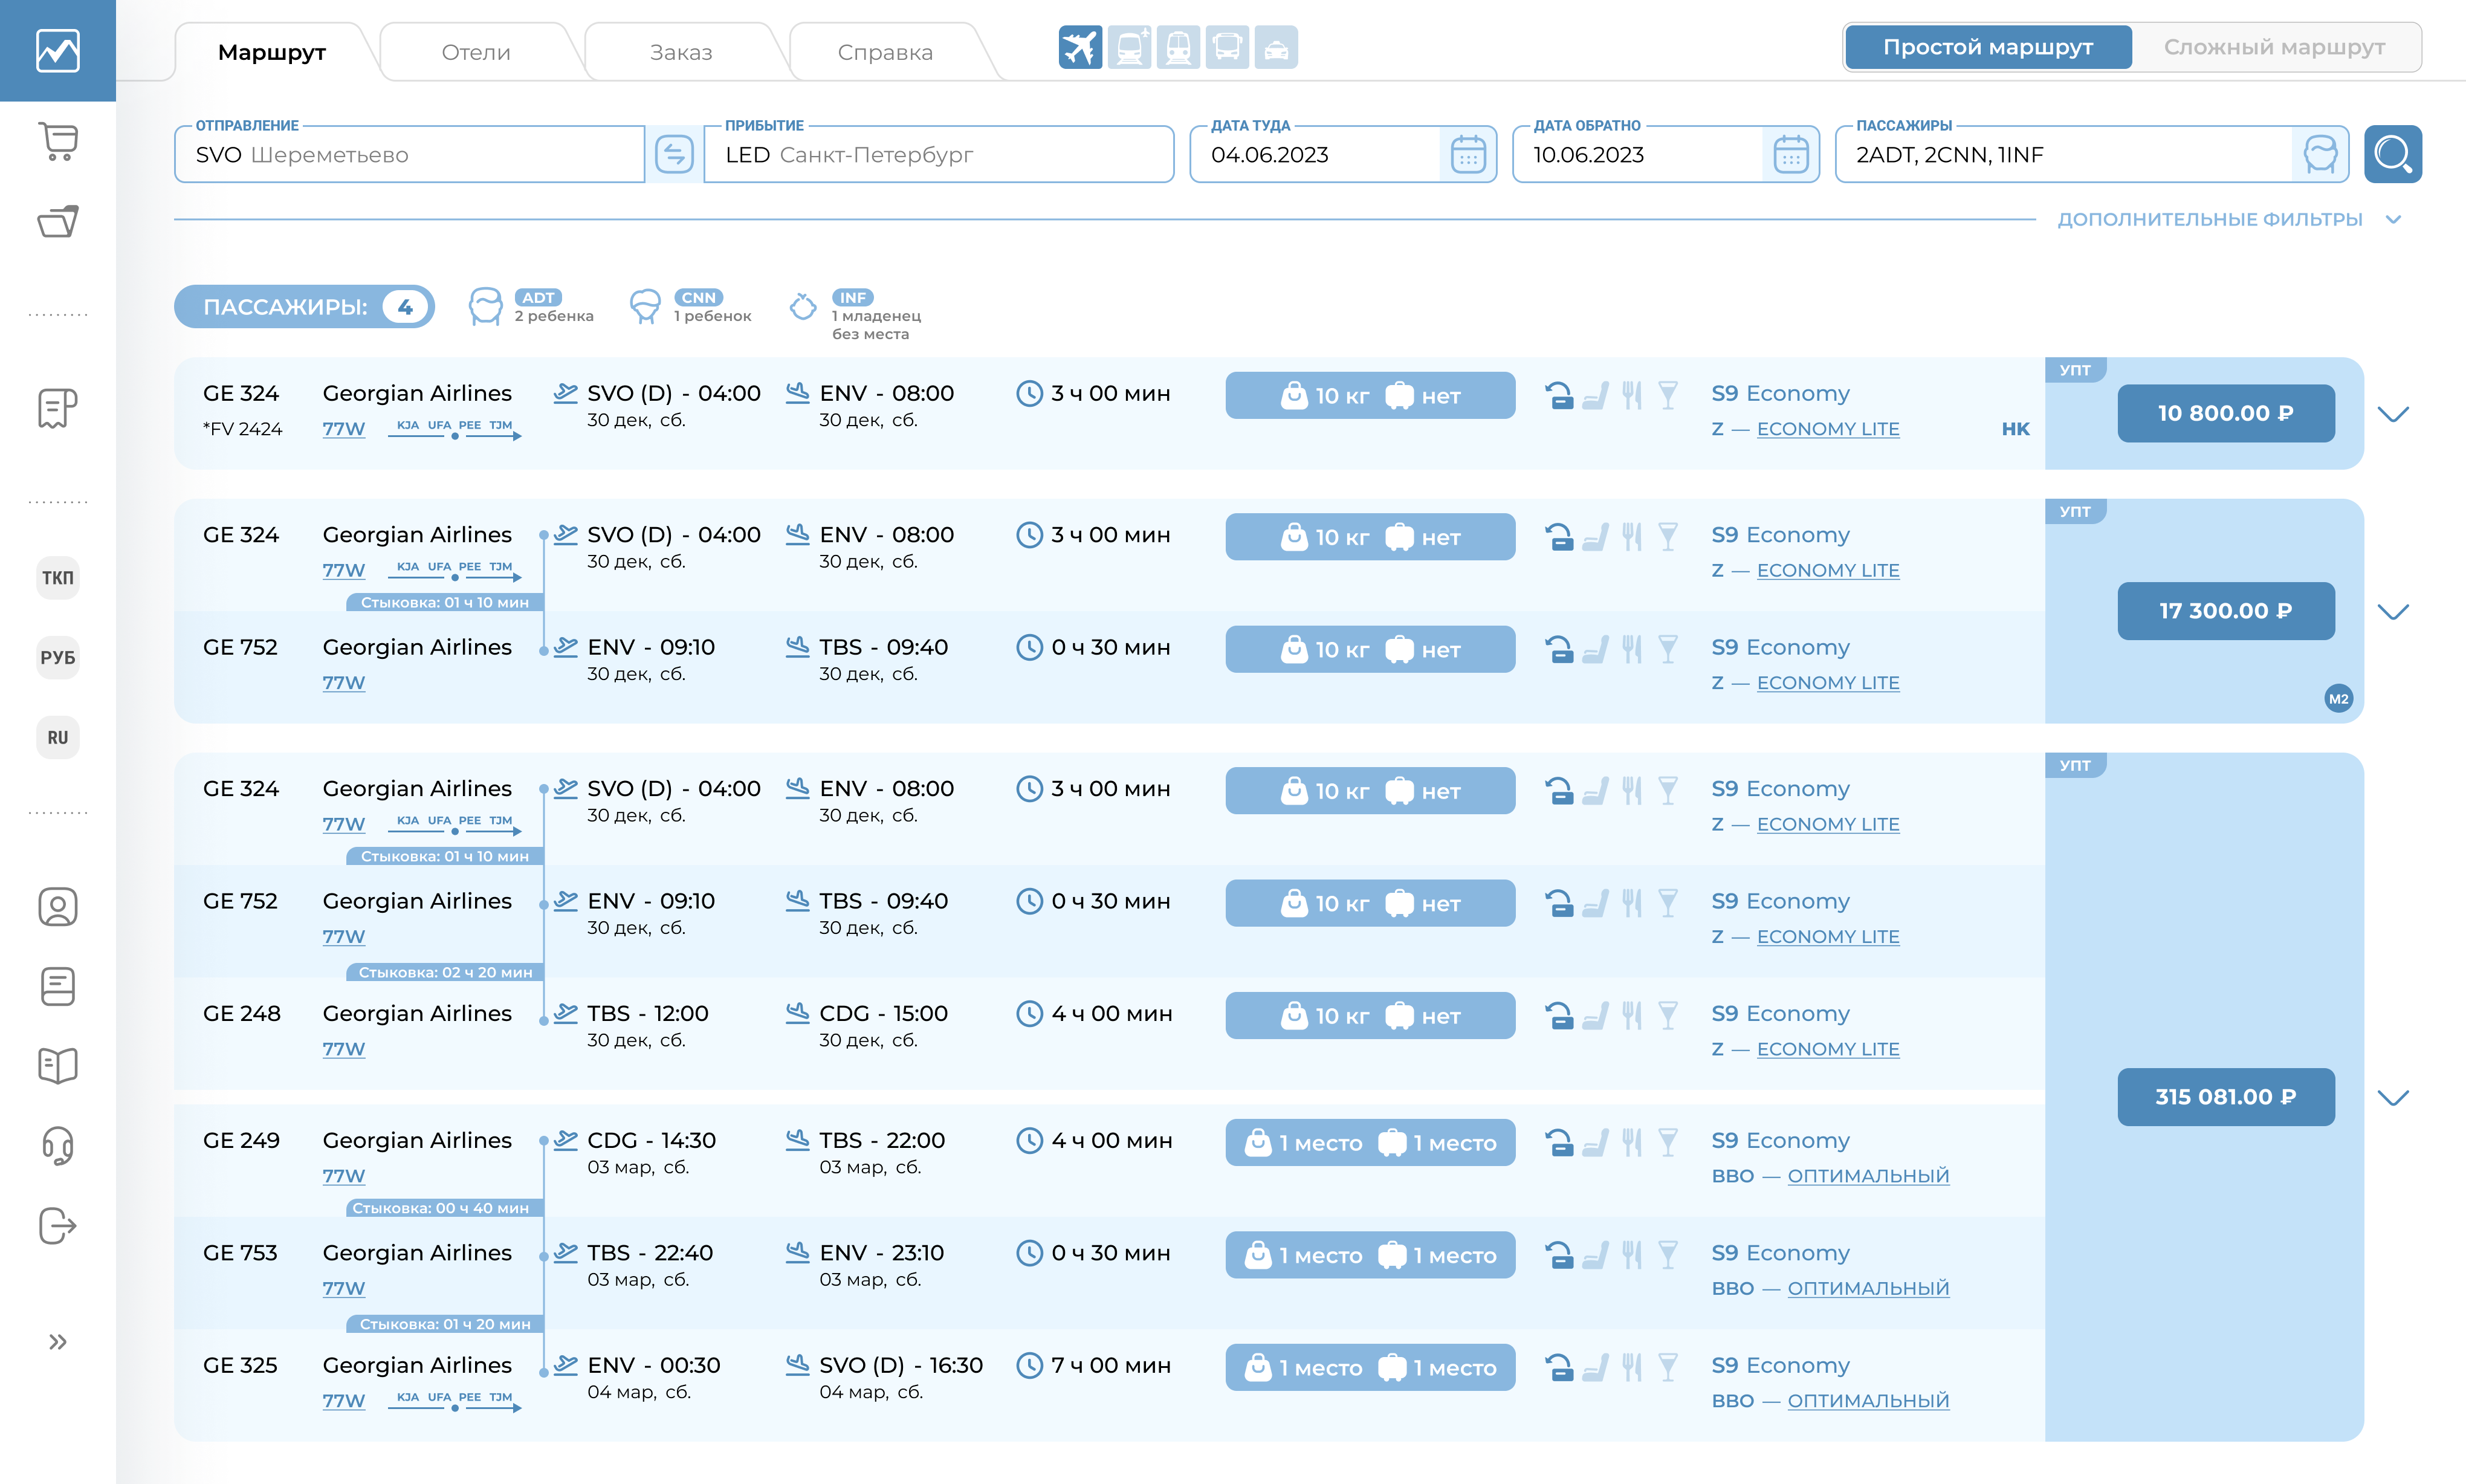The image size is (2466, 1484).
Task: Open the support headset icon in sidebar
Action: [x=58, y=1145]
